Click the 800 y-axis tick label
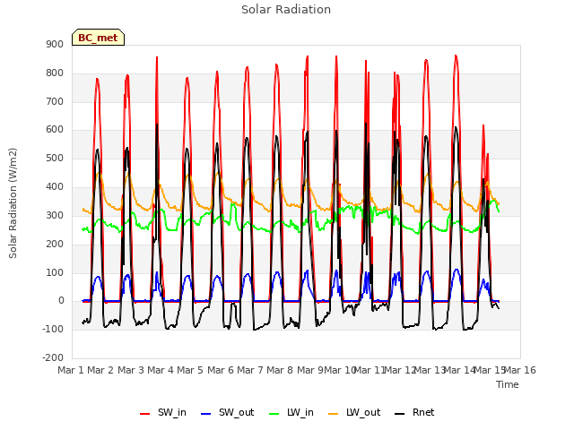 click(55, 73)
